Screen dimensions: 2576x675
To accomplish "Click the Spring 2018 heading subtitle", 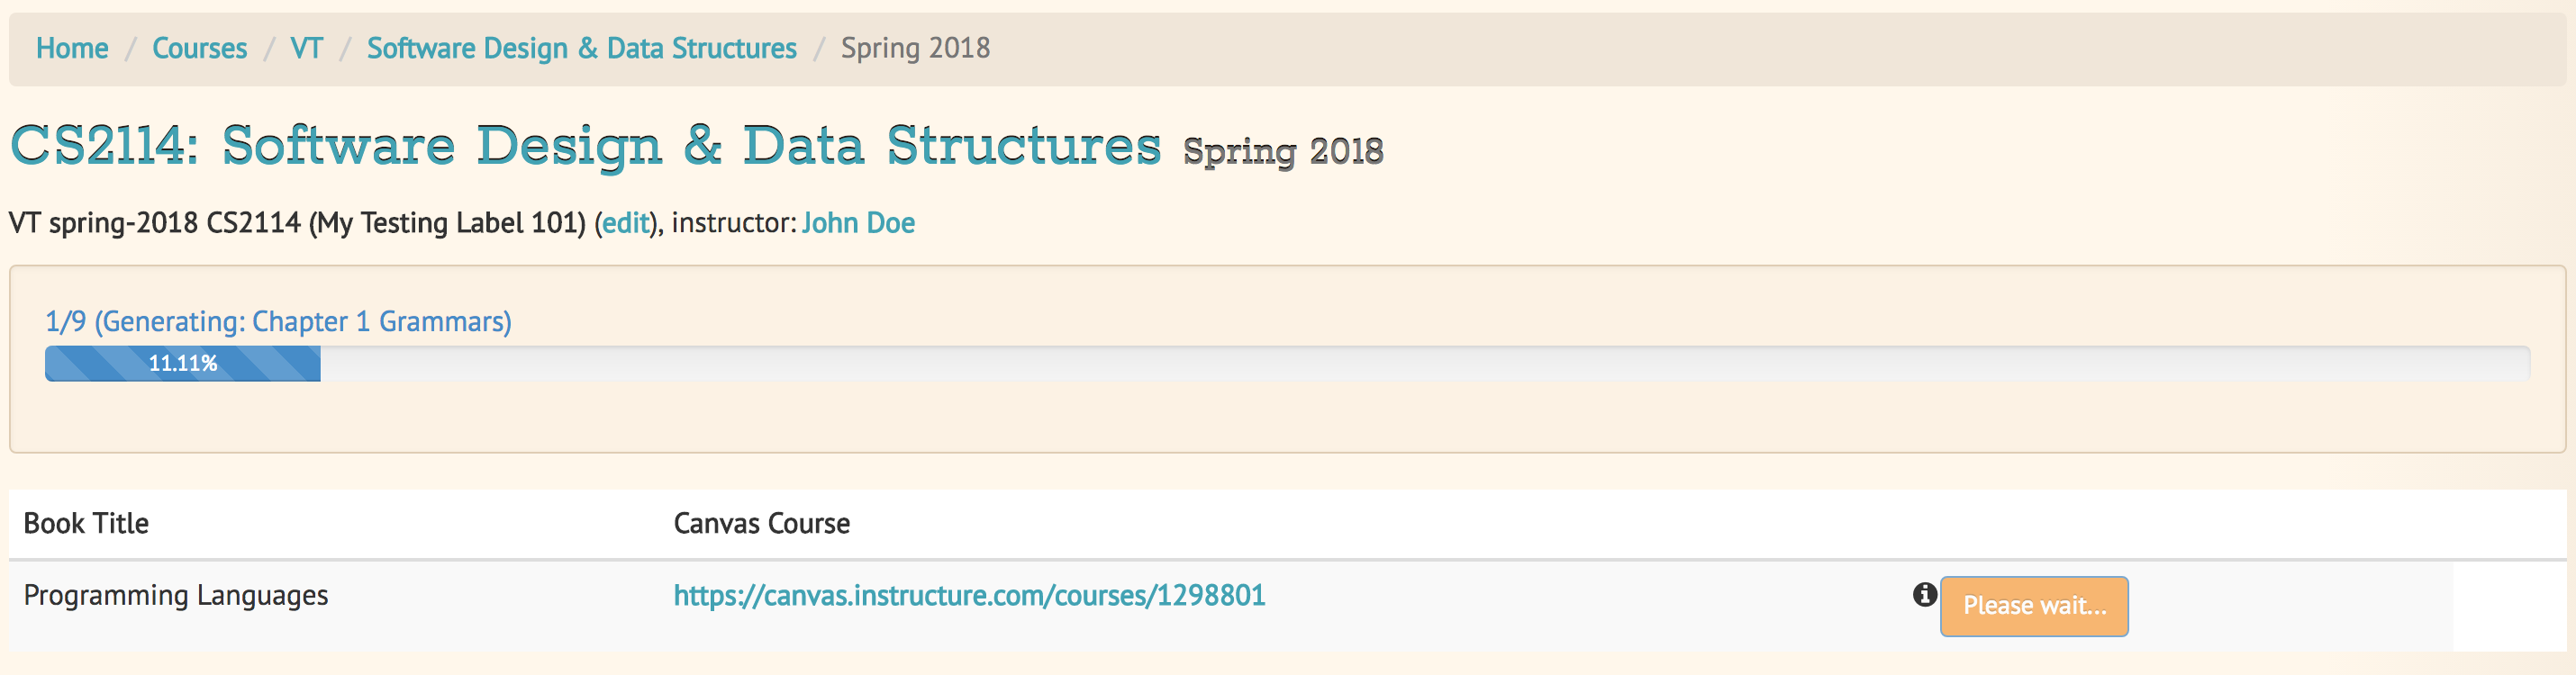I will [1283, 152].
